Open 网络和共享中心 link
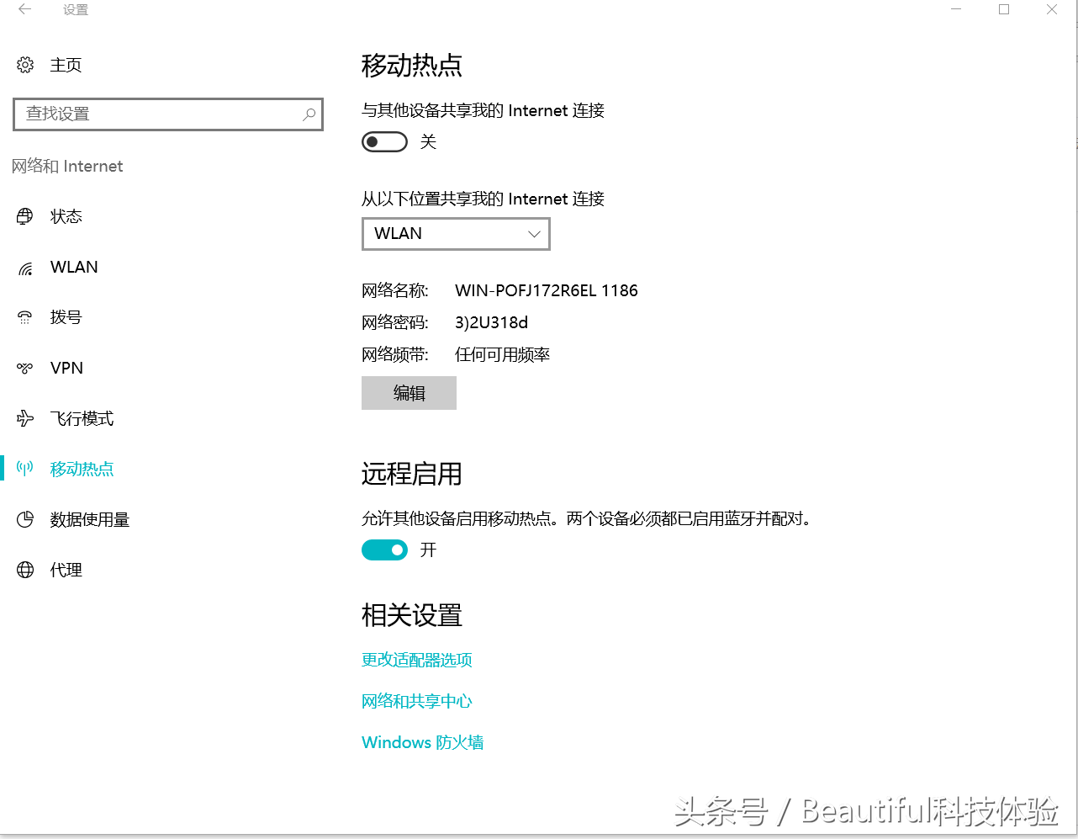This screenshot has height=839, width=1078. point(417,701)
